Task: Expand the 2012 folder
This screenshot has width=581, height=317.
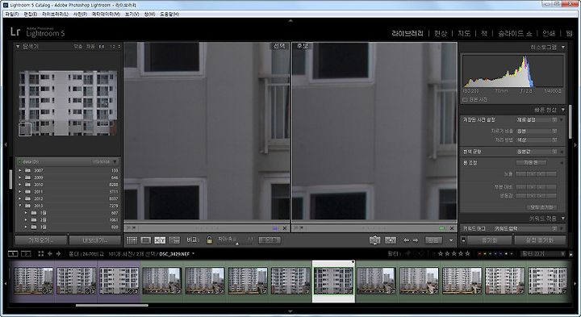Action: [x=20, y=199]
